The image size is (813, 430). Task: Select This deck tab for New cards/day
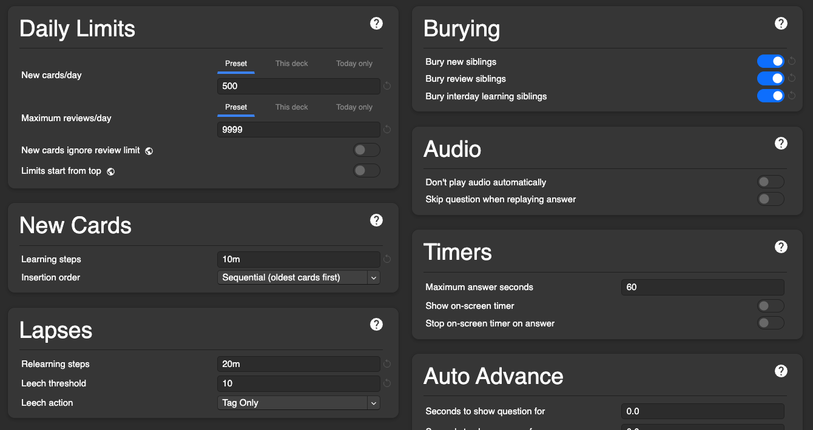291,64
